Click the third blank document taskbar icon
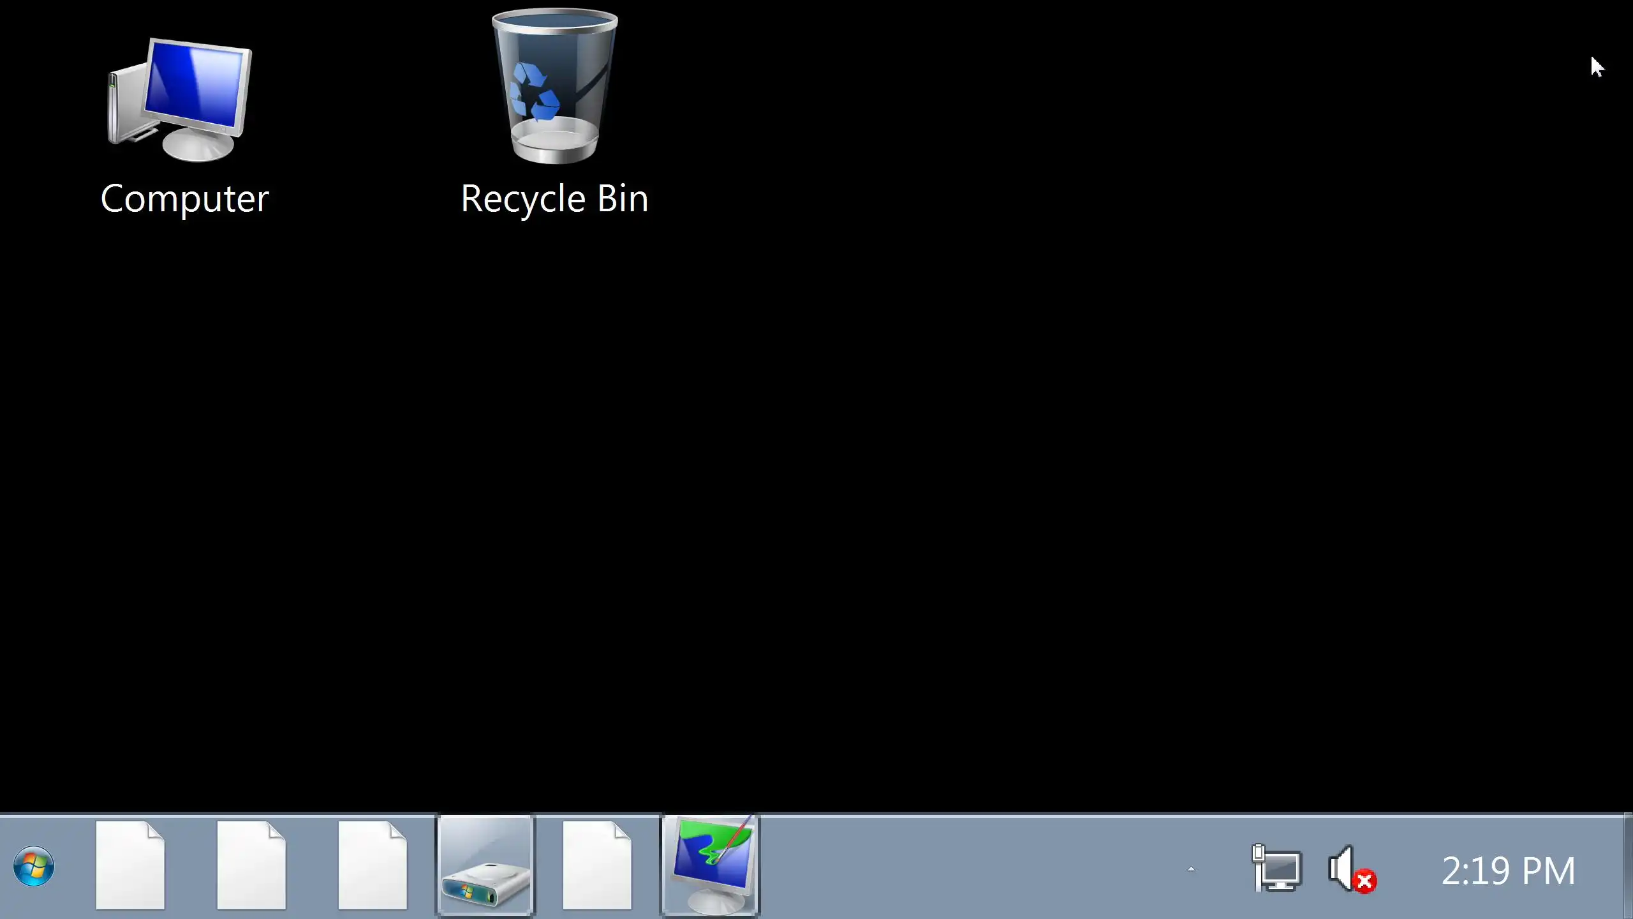Image resolution: width=1633 pixels, height=919 pixels. (x=373, y=865)
